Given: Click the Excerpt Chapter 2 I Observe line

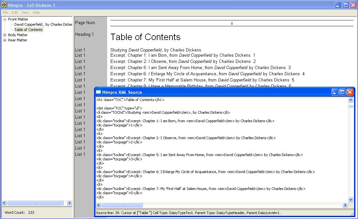Looking at the screenshot, I should tap(183, 61).
